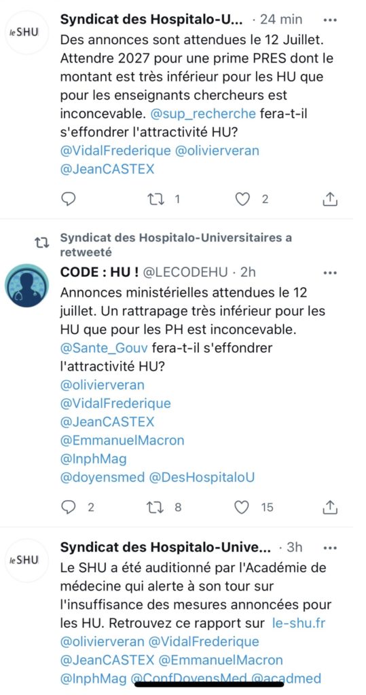This screenshot has height=695, width=366.
Task: Open the @LECODEHU handle
Action: click(x=186, y=271)
